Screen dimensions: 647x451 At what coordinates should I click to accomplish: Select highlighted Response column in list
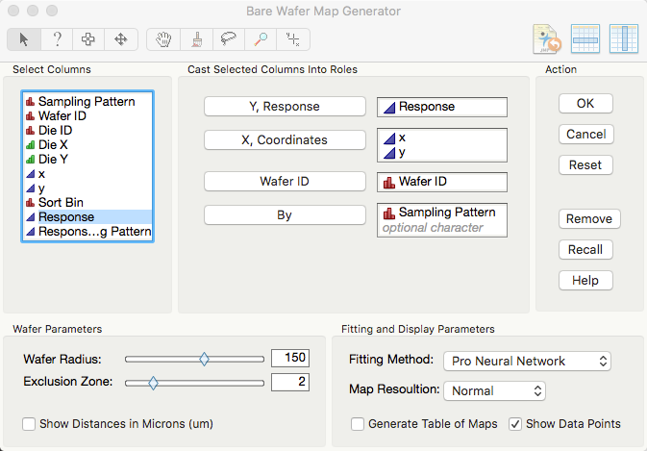click(x=87, y=217)
